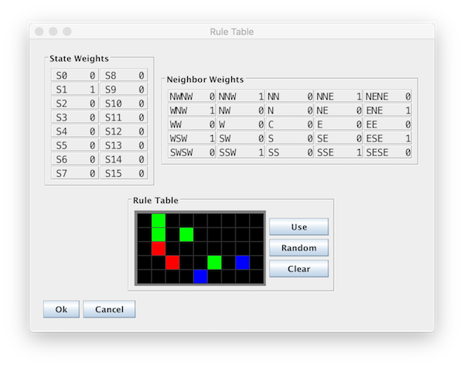Viewport: 464px width, 367px height.
Task: Click the green cell in the top row of the rule grid
Action: pyautogui.click(x=159, y=220)
